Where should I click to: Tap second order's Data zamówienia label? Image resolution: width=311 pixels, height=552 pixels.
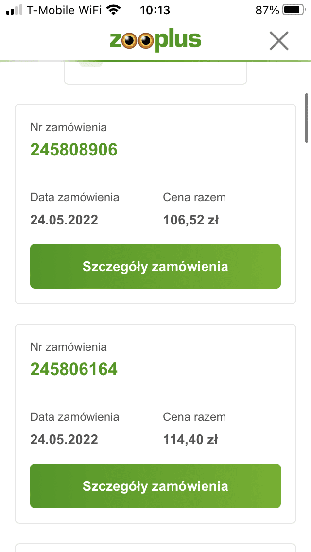click(75, 417)
